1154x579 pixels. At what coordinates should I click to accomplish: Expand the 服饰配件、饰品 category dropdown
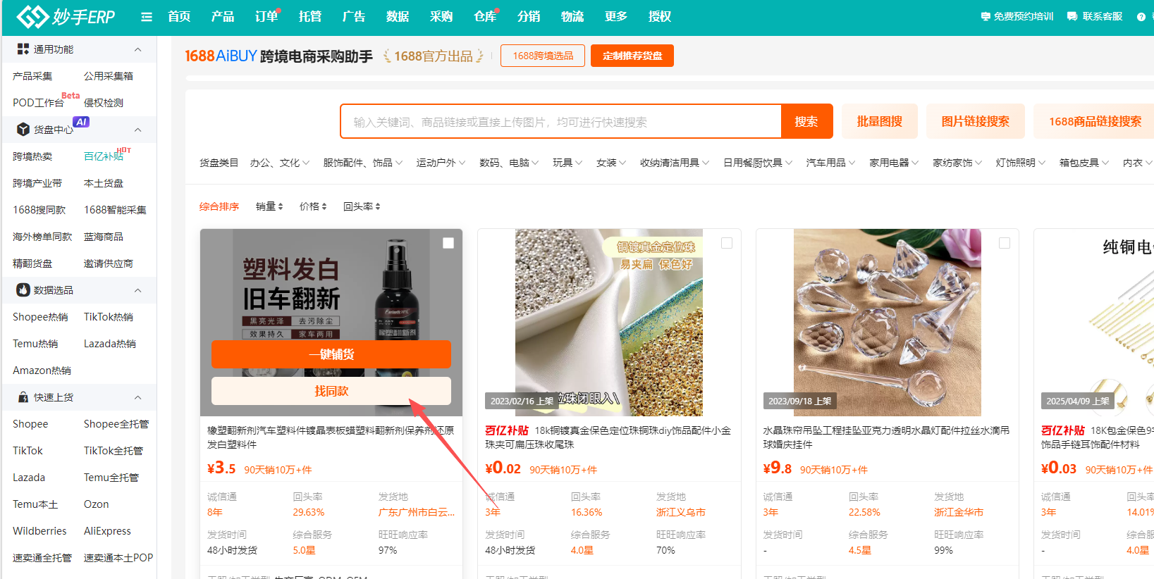363,163
